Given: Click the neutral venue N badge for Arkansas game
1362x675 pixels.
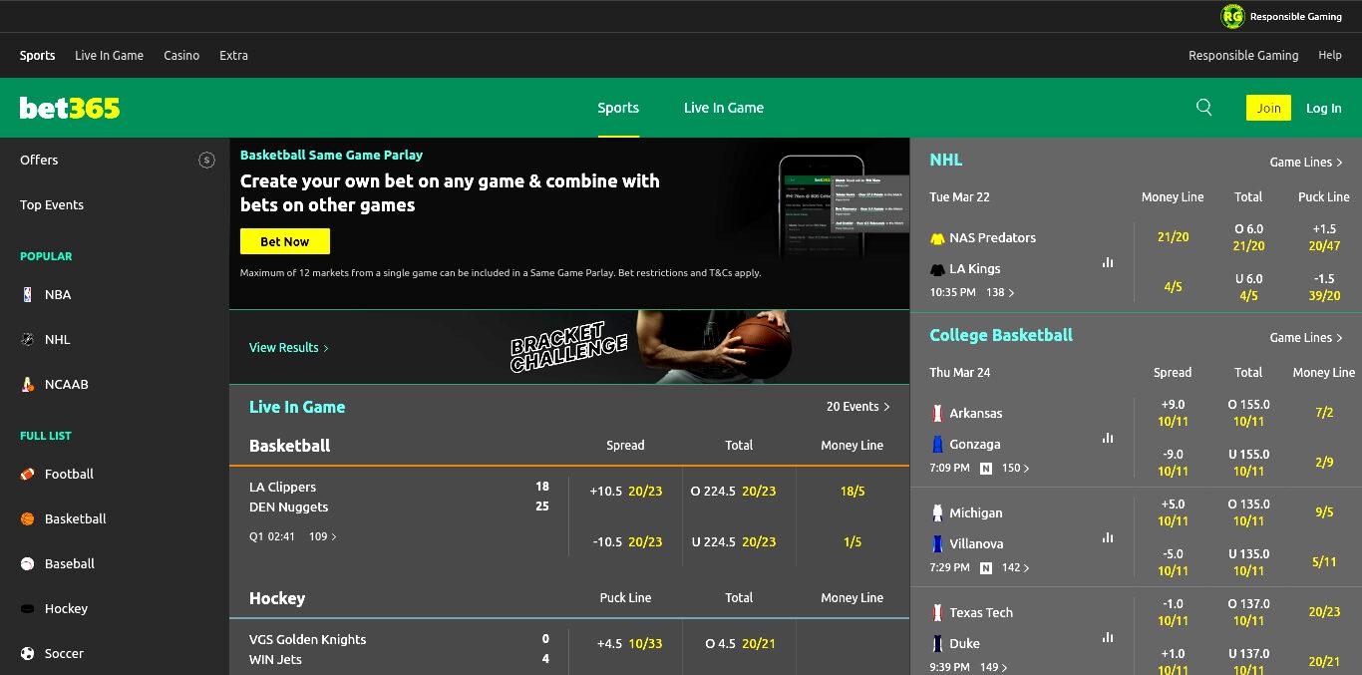Looking at the screenshot, I should 986,468.
